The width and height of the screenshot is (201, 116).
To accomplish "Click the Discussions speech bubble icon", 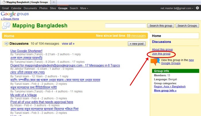I will 6,44.
